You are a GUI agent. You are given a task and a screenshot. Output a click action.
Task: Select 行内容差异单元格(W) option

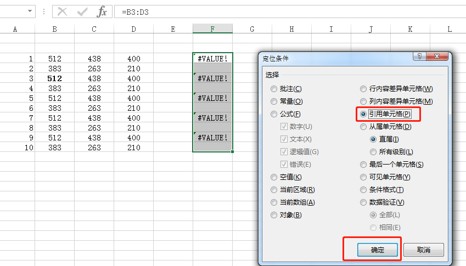click(x=396, y=89)
